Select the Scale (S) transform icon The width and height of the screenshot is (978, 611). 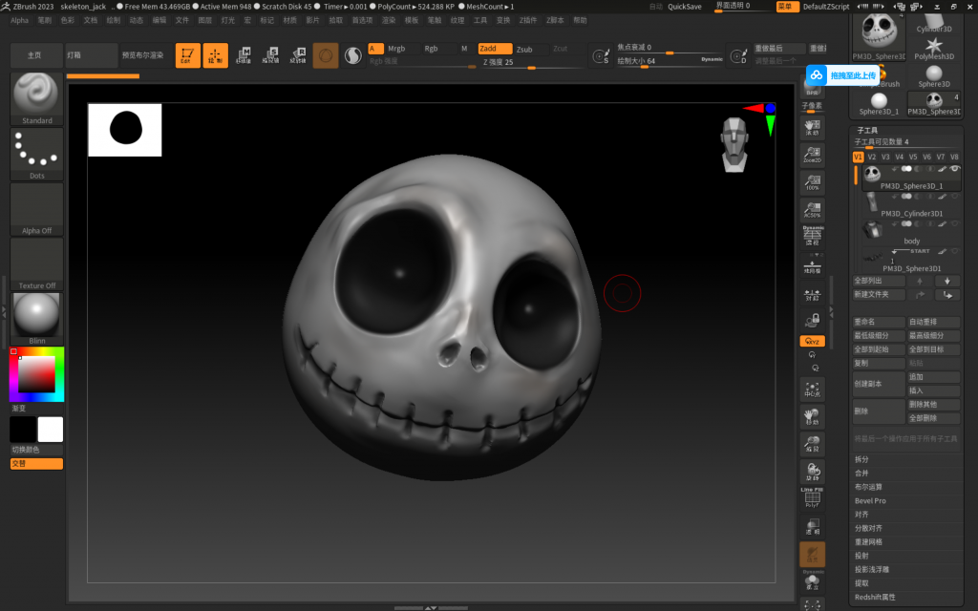point(270,55)
